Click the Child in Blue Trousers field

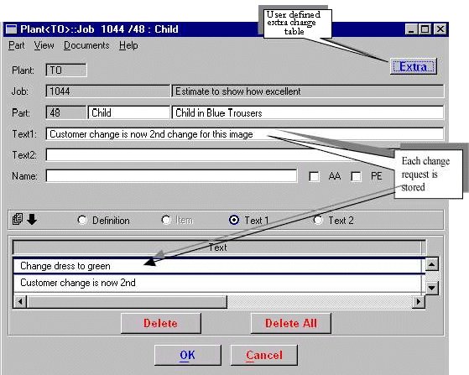[x=308, y=112]
